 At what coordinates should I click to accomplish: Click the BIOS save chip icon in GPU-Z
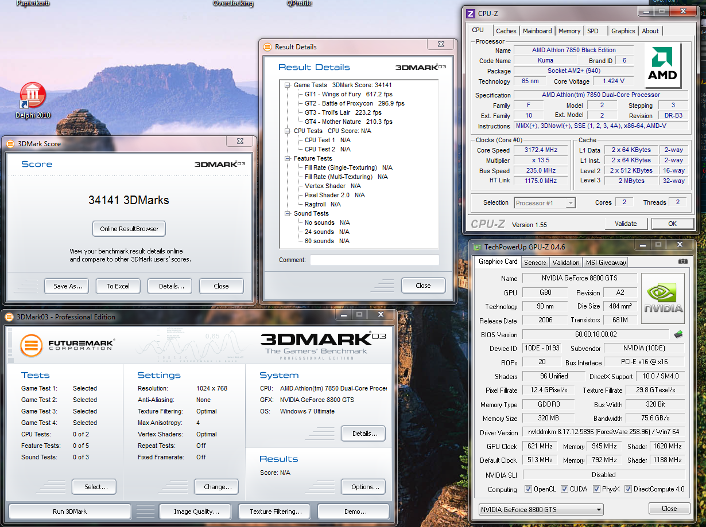(x=679, y=334)
